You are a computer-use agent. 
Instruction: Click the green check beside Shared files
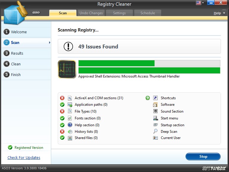pos(62,138)
